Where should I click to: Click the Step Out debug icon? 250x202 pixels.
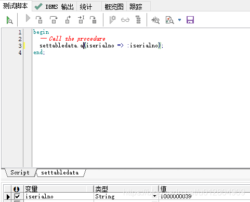tap(68, 20)
